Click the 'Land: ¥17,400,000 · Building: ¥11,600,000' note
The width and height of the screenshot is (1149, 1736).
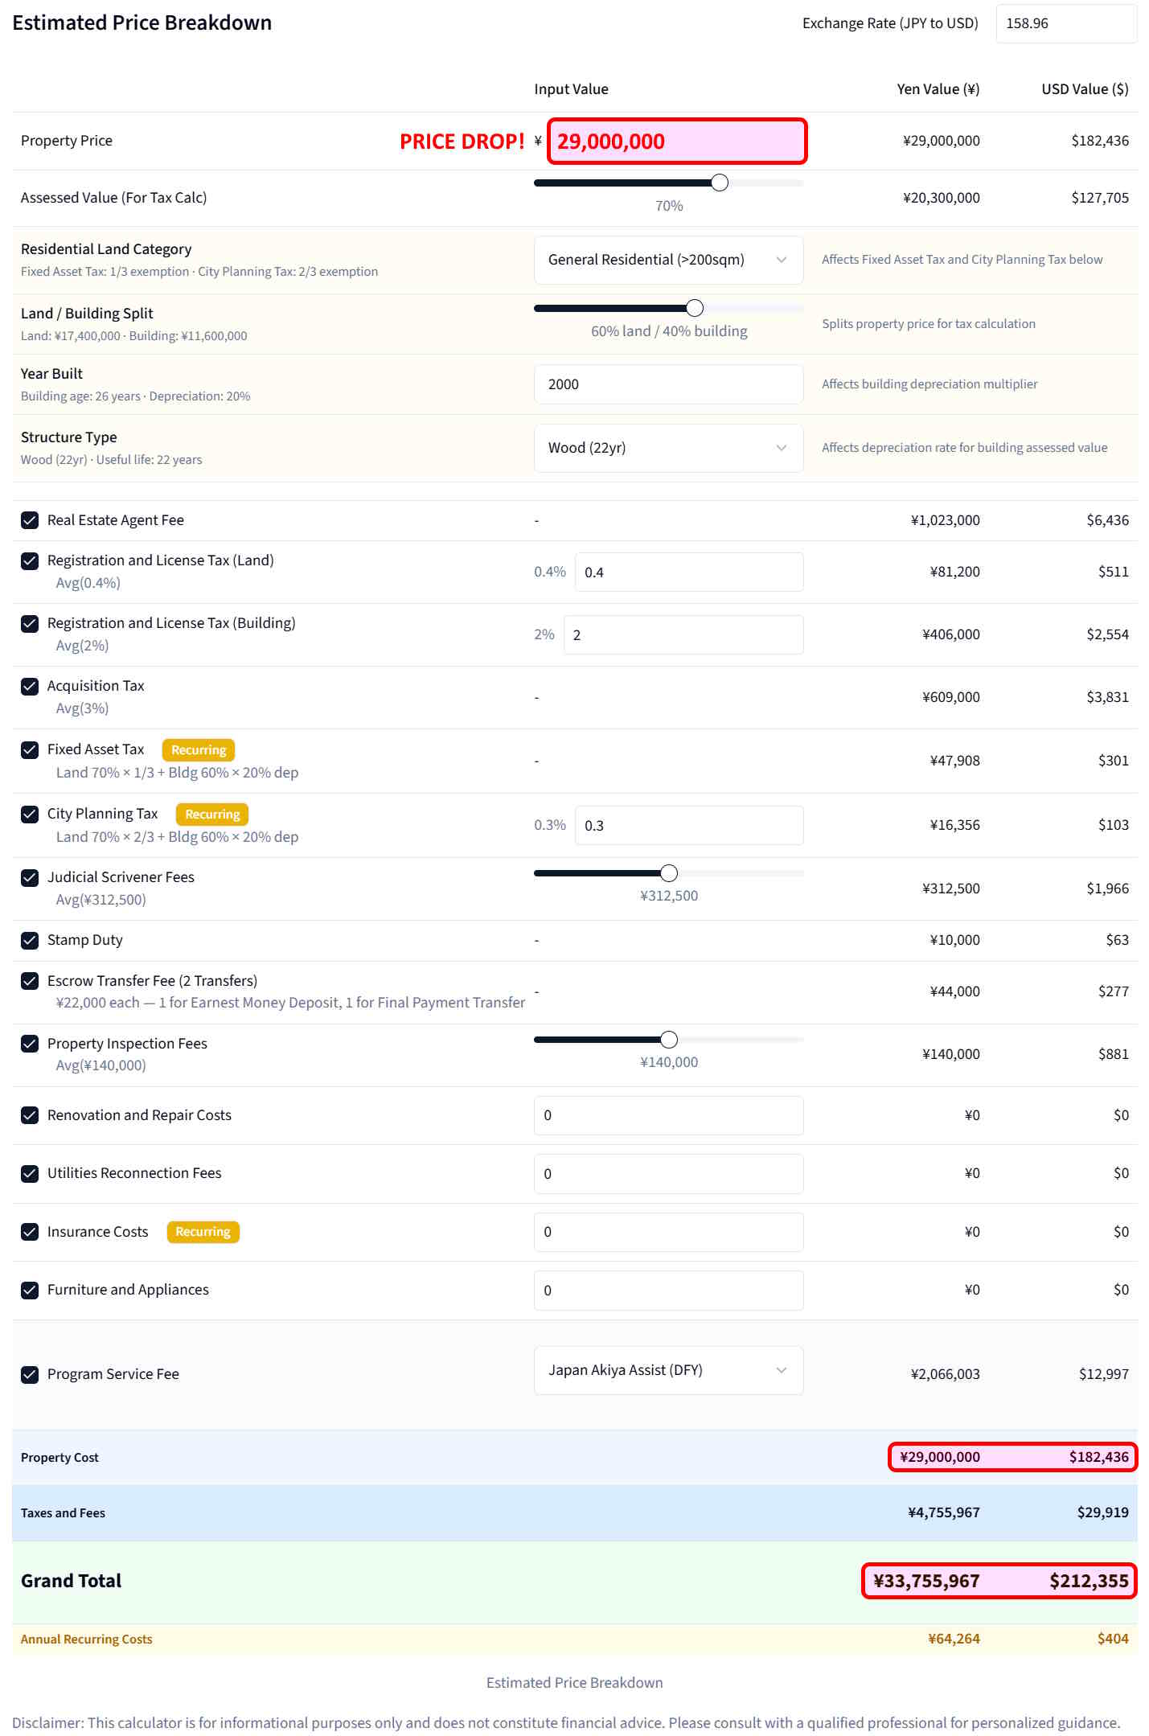pyautogui.click(x=133, y=336)
